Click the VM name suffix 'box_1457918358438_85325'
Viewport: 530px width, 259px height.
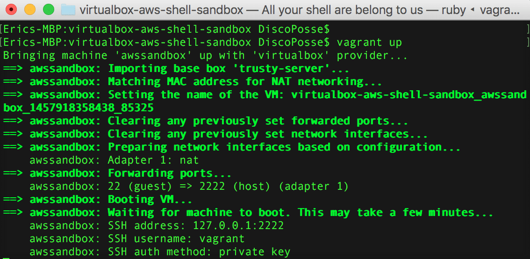pos(79,108)
